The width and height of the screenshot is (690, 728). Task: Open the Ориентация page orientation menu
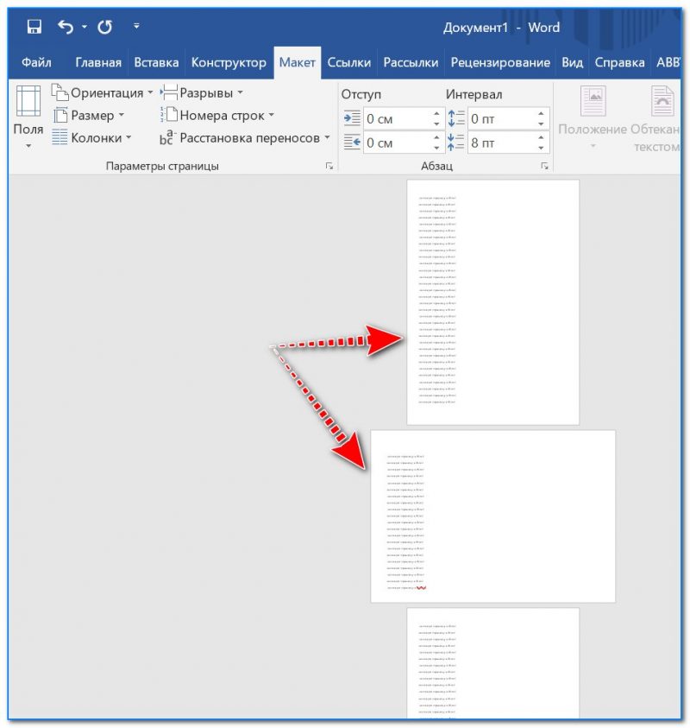(x=102, y=92)
